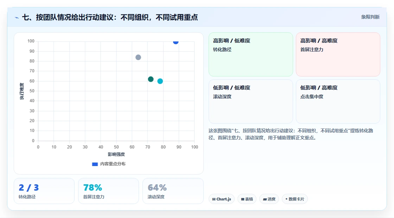
Task: Click the icon inside Chart.js chip
Action: (x=214, y=199)
